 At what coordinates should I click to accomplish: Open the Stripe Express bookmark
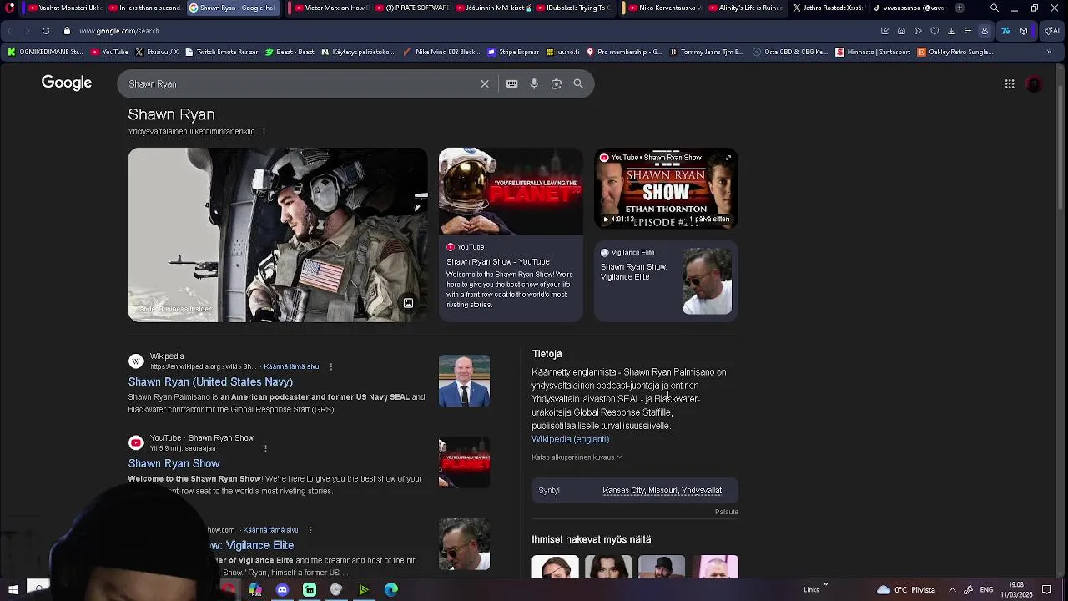[x=513, y=52]
